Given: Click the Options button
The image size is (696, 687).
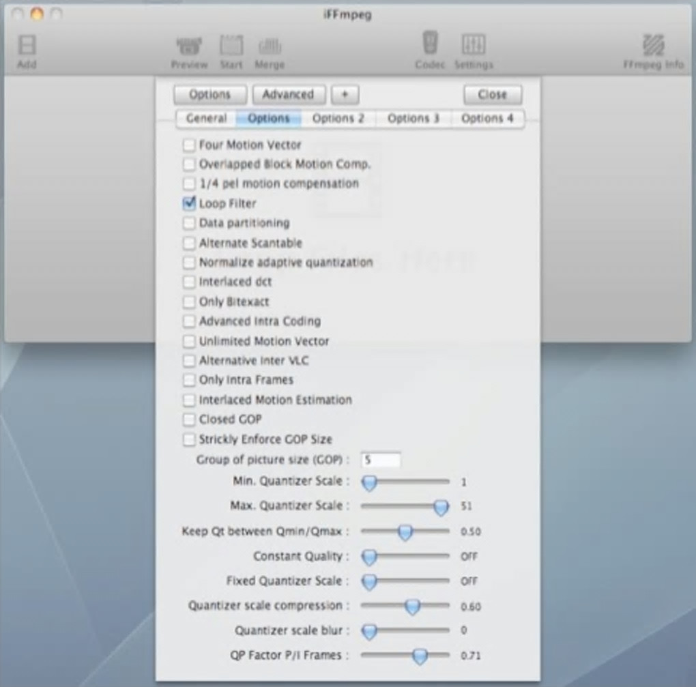Looking at the screenshot, I should click(210, 95).
